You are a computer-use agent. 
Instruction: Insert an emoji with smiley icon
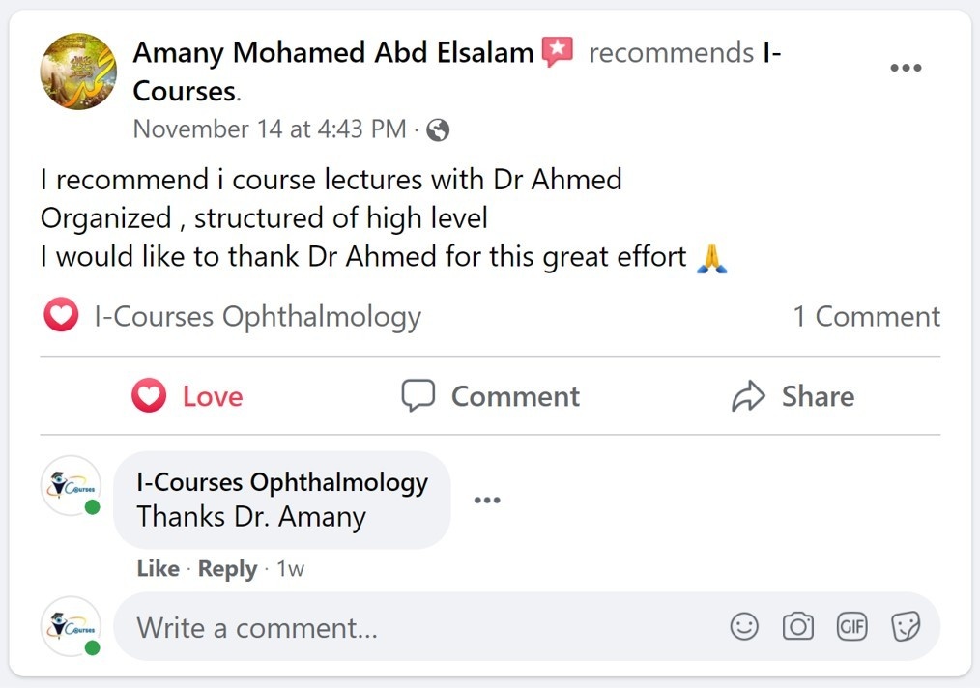click(744, 626)
